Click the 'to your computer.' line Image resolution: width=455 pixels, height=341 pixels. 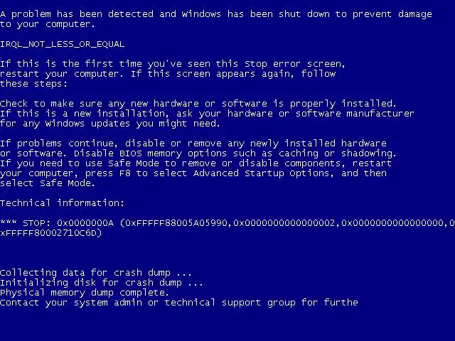click(x=48, y=24)
